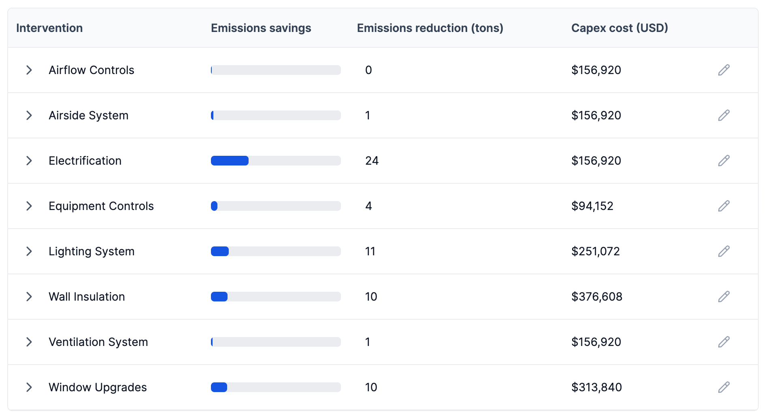Click the Emissions savings column header
The width and height of the screenshot is (766, 420).
coord(261,28)
